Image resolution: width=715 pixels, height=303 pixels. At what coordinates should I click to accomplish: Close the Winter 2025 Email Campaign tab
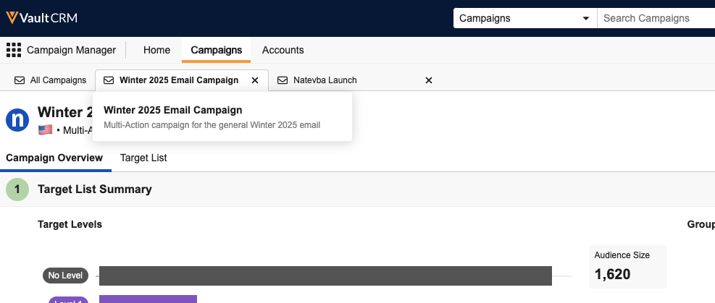[x=254, y=80]
